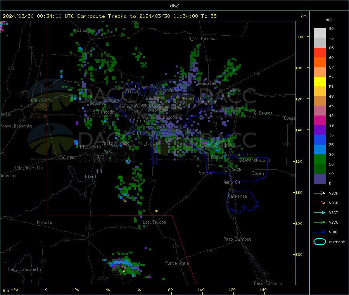Click the timestamp header '2024/03/30 00:34:00 UTC Composite Tracks'
The image size is (349, 295).
[x=65, y=16]
